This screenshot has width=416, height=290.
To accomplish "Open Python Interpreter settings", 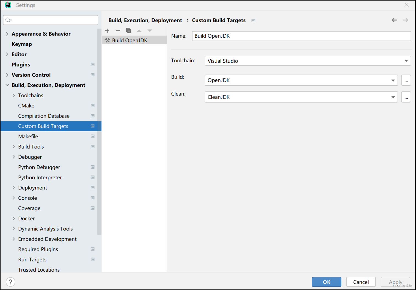I will [40, 178].
